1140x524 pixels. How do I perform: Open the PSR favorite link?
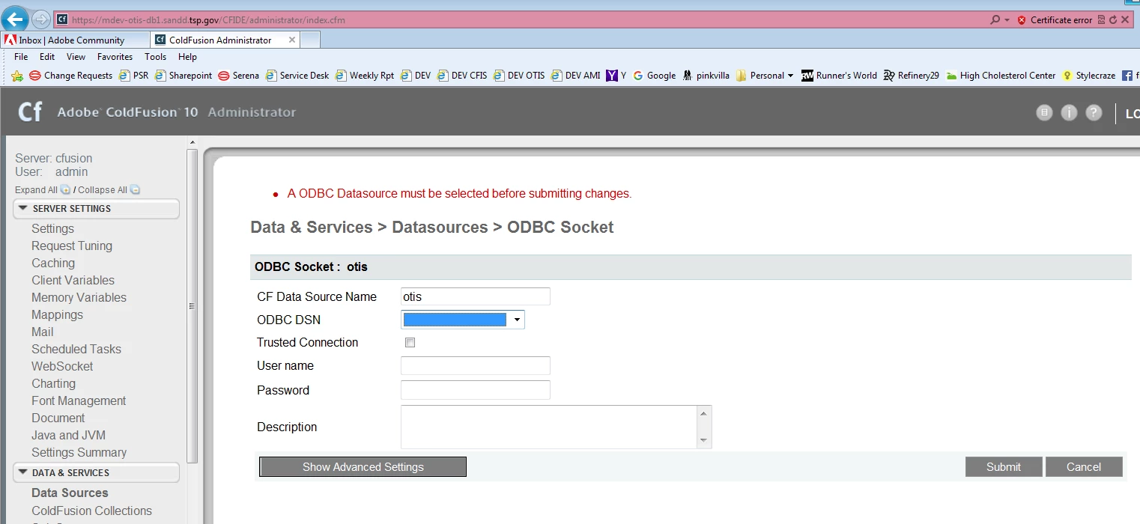click(134, 76)
